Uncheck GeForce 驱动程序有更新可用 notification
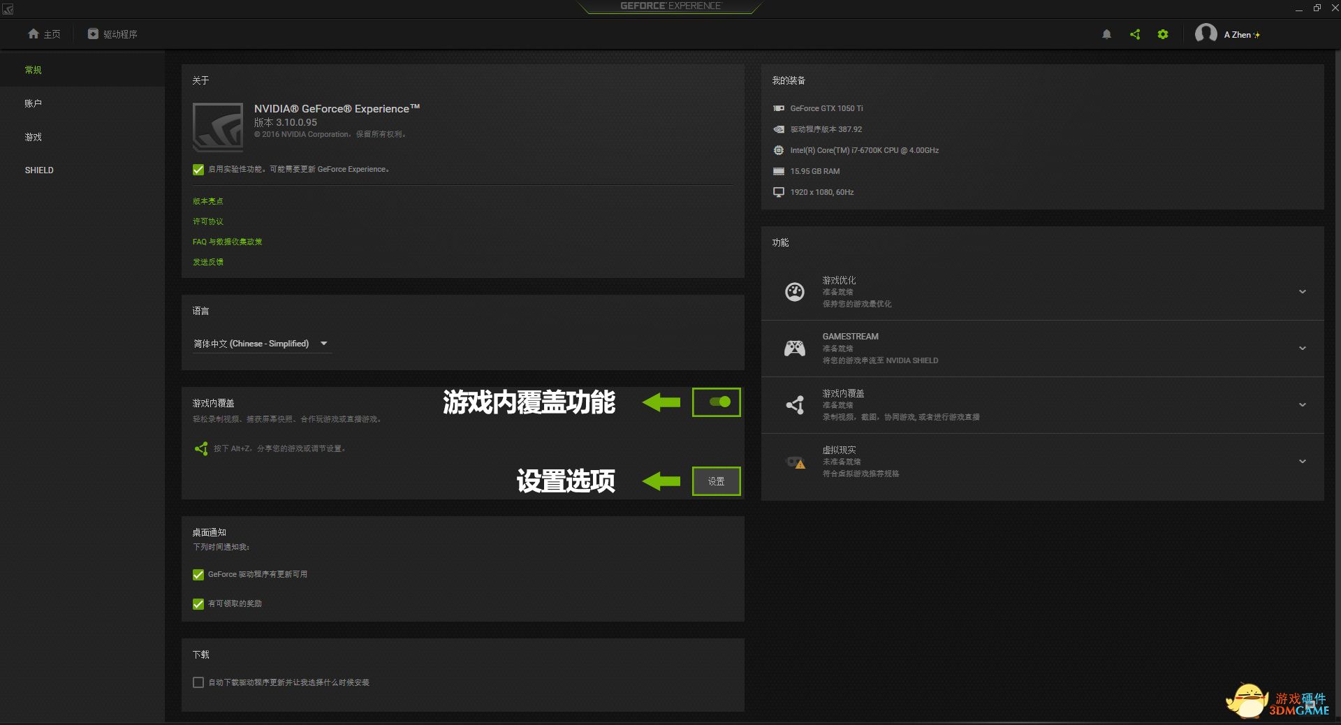Viewport: 1341px width, 725px height. (198, 575)
